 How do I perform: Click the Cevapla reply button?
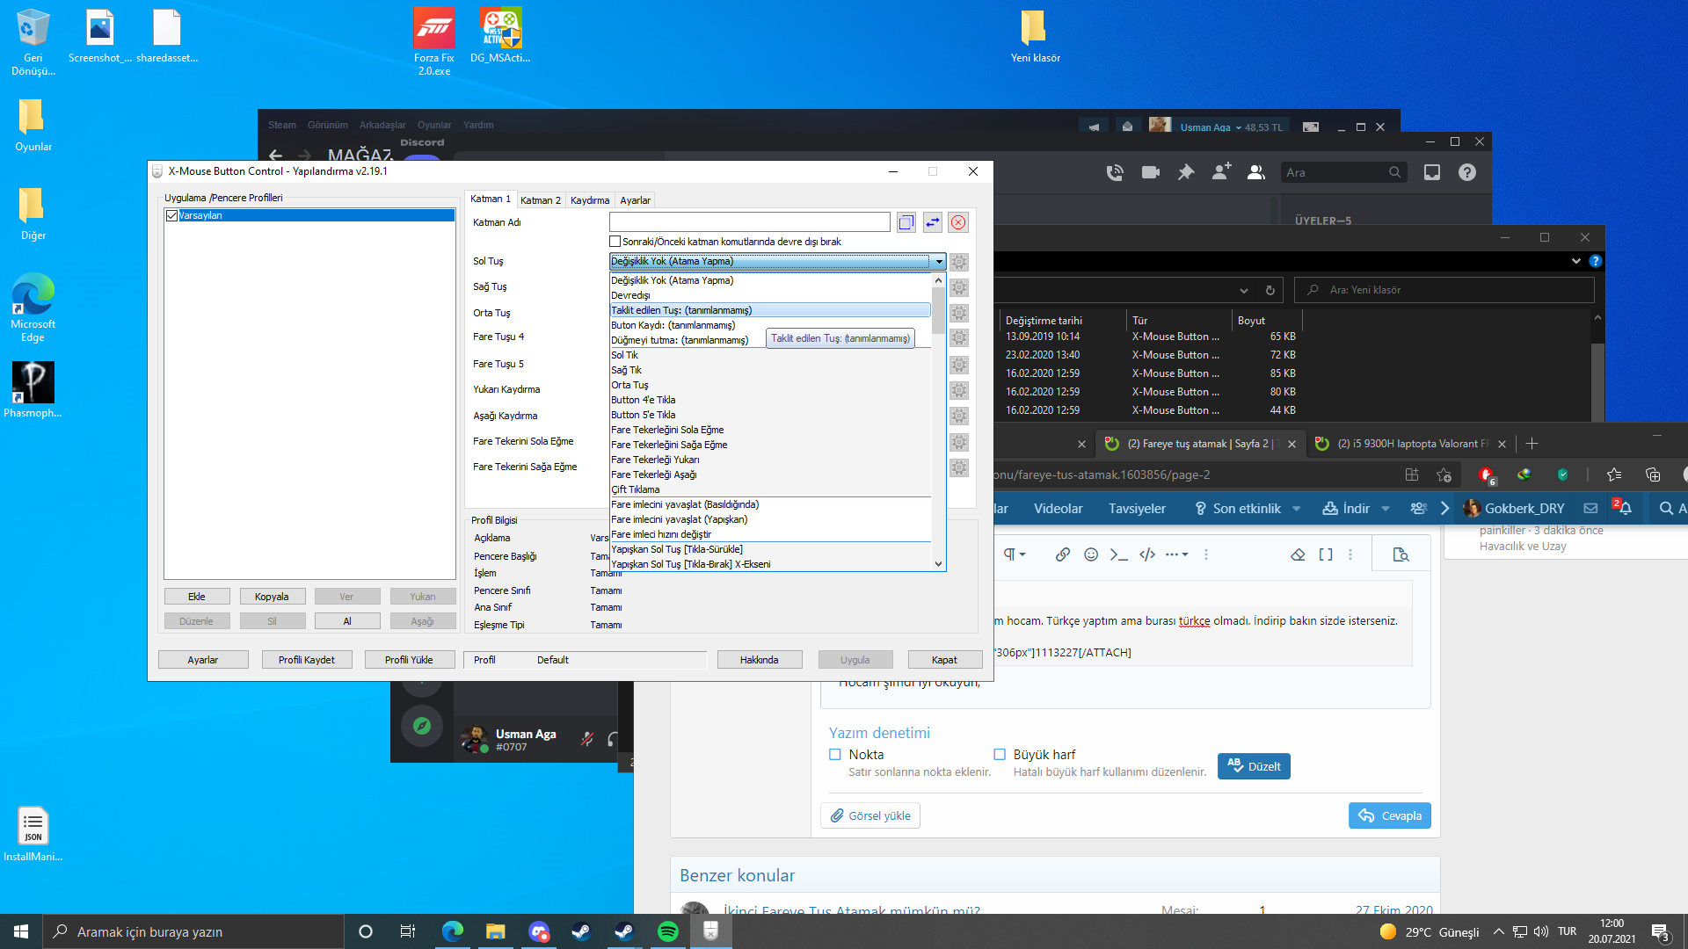pyautogui.click(x=1390, y=815)
